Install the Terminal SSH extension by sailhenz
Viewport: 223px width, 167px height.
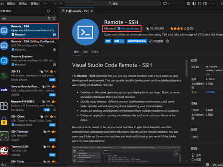click(x=52, y=155)
